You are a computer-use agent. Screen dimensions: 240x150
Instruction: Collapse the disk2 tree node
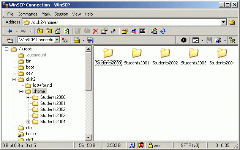pyautogui.click(x=14, y=79)
